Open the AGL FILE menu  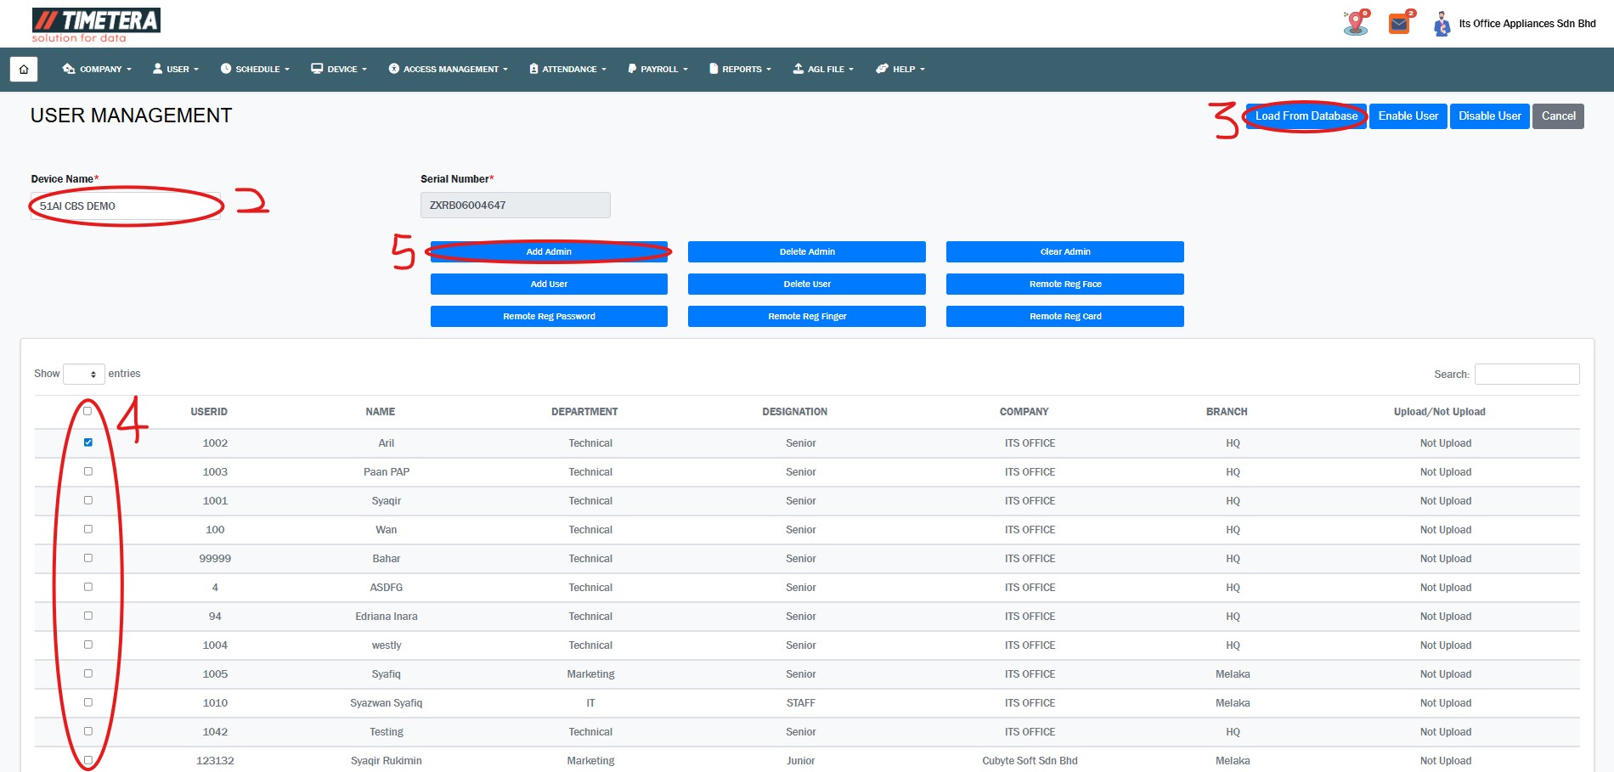(x=823, y=69)
